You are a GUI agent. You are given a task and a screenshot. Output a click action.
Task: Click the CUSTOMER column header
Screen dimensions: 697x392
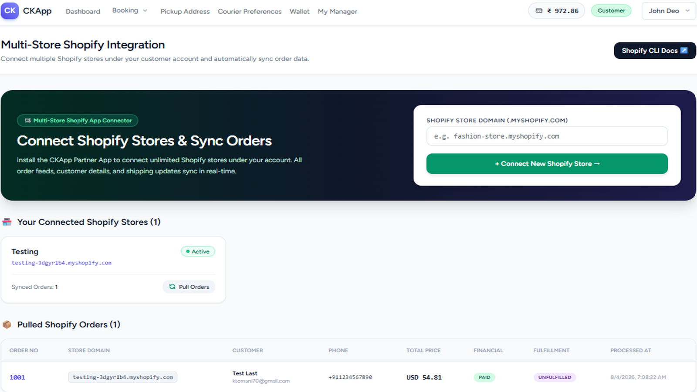[x=247, y=351]
